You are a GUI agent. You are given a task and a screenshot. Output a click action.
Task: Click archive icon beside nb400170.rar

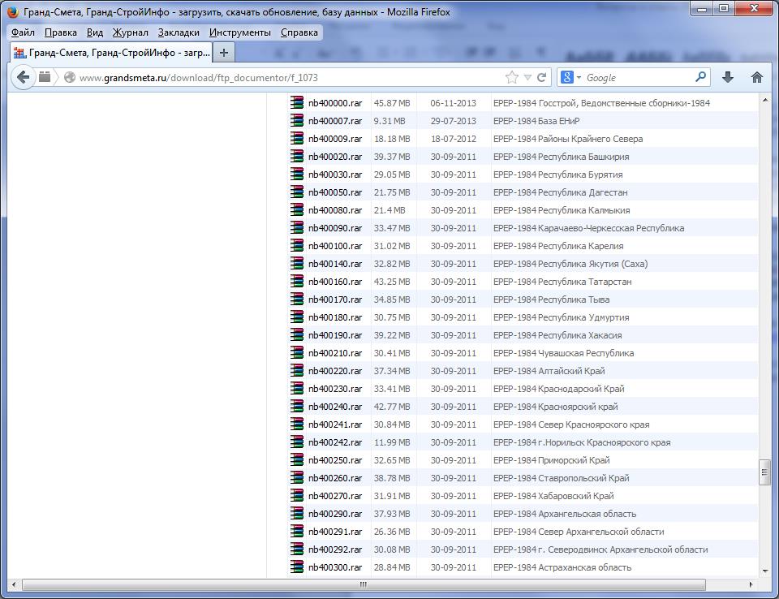point(297,299)
